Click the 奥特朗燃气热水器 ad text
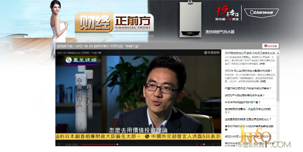The image size is (303, 152). (x=220, y=32)
